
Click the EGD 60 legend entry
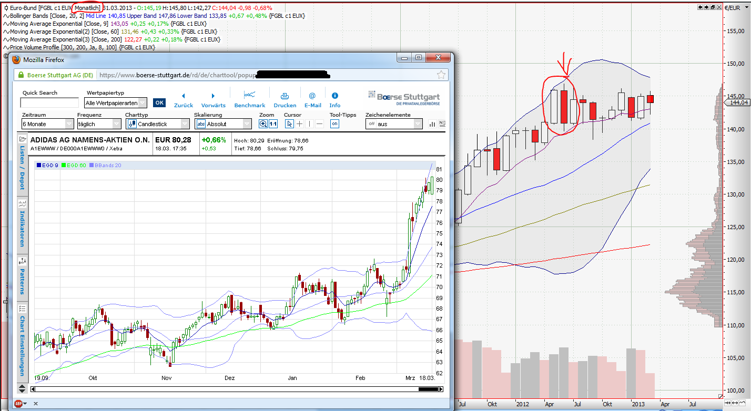click(x=74, y=166)
